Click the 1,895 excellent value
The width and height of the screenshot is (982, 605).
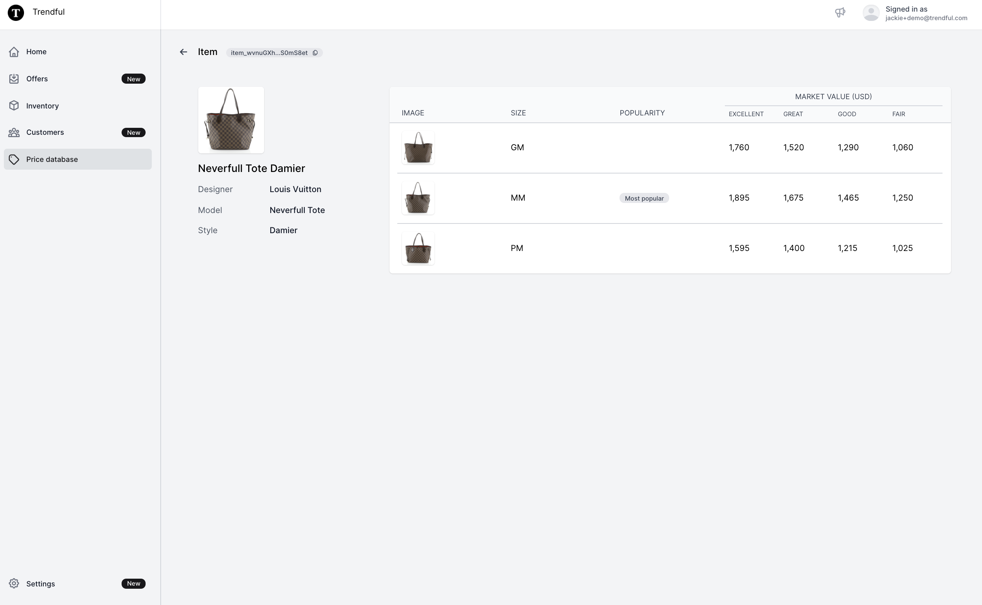tap(739, 198)
